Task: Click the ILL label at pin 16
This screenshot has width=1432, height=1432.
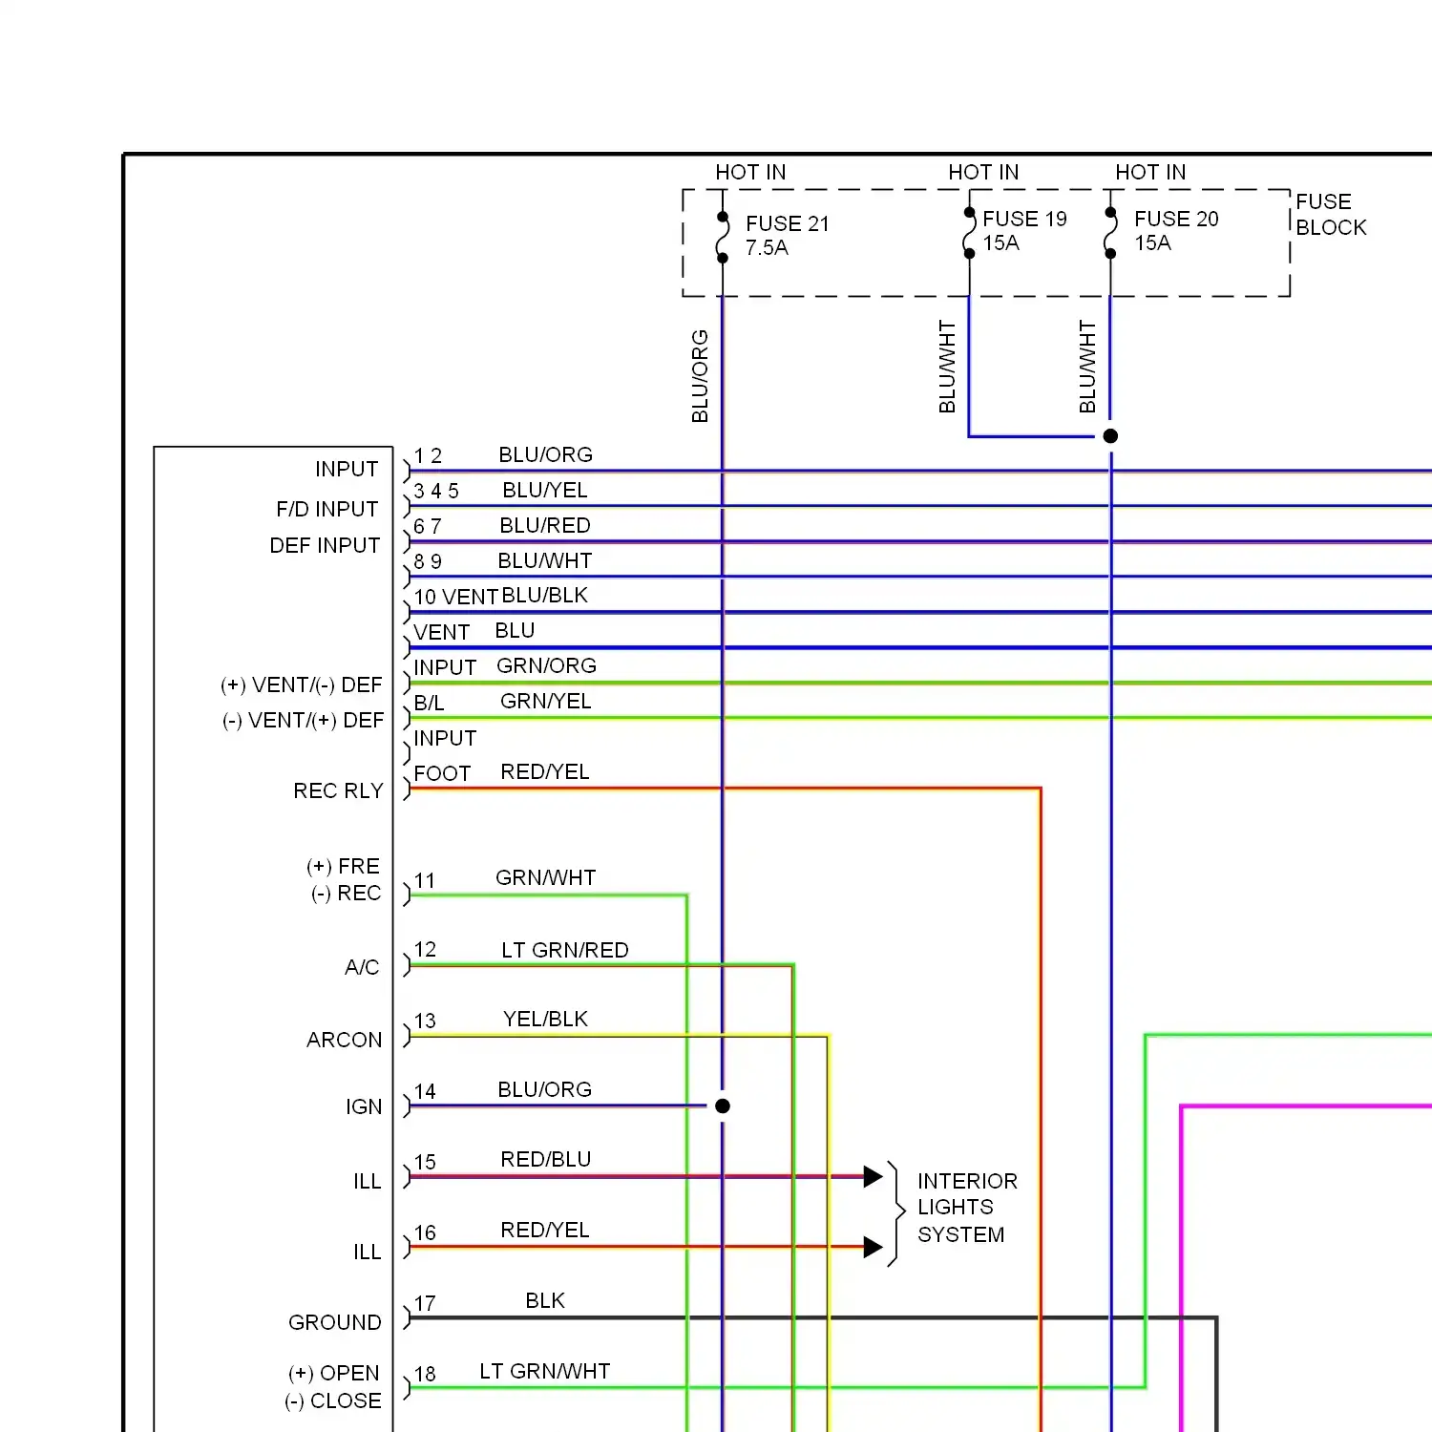Action: 367,1252
